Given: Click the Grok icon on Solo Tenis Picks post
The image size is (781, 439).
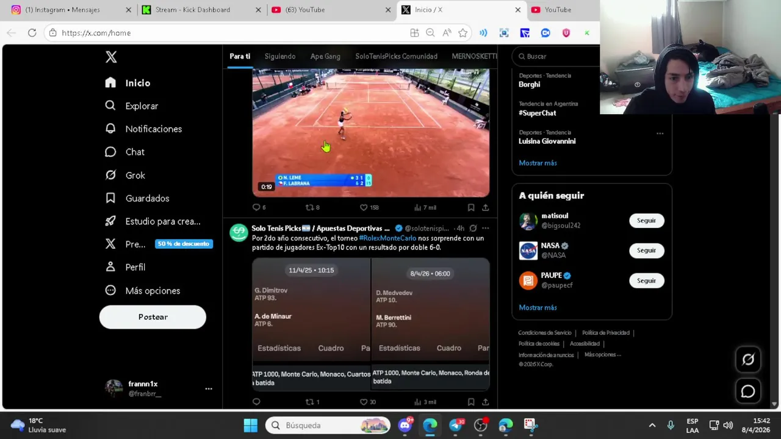Looking at the screenshot, I should pyautogui.click(x=473, y=228).
